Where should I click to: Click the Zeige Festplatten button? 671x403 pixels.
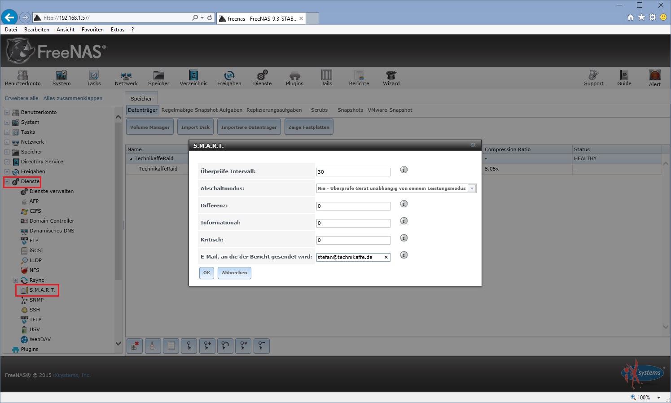pos(309,127)
